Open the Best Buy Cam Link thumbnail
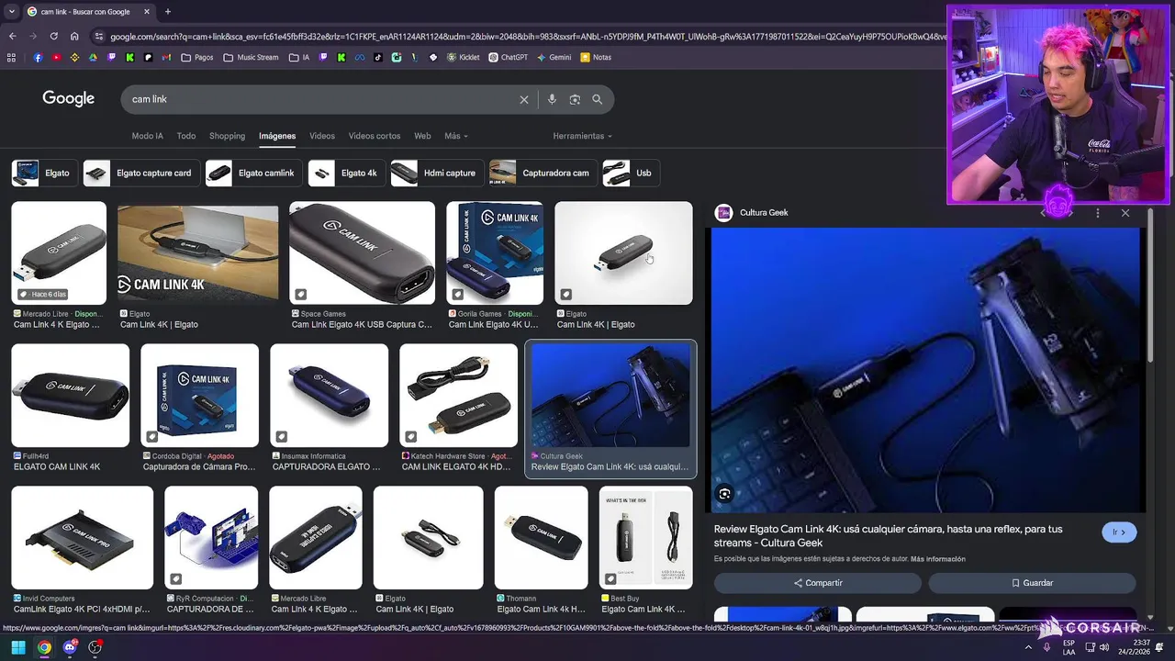 click(646, 538)
